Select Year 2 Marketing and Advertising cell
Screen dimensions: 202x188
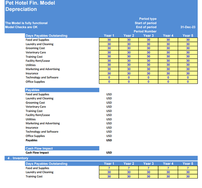pyautogui.click(x=129, y=69)
